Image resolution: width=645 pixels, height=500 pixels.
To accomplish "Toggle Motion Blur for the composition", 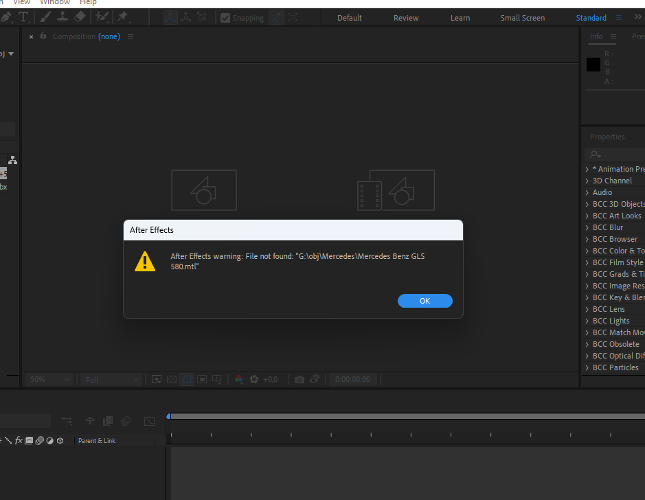I will 126,421.
